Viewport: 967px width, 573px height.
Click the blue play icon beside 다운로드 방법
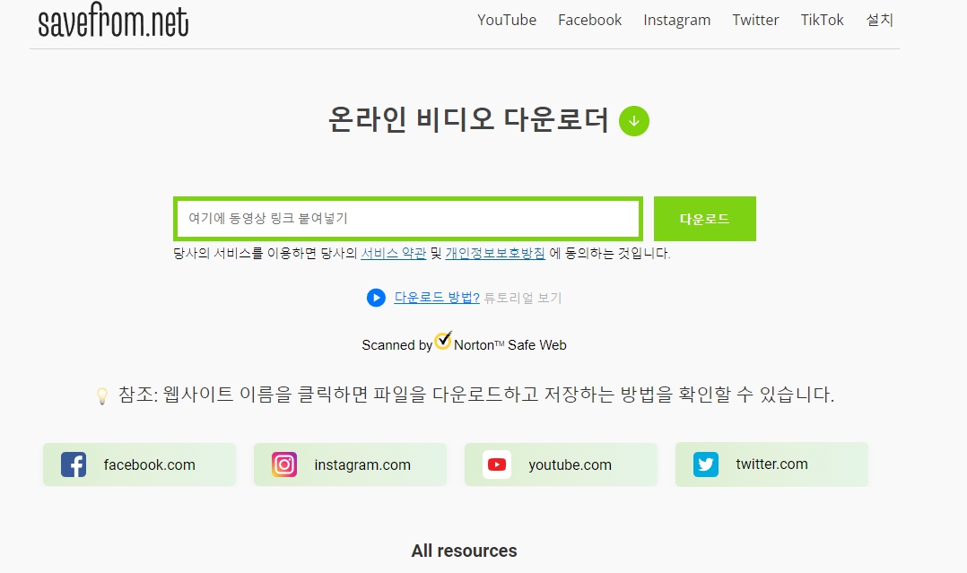coord(375,297)
